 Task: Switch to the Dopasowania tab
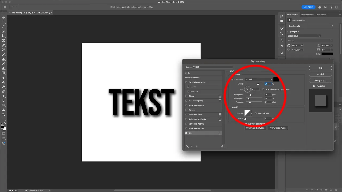pos(307,14)
